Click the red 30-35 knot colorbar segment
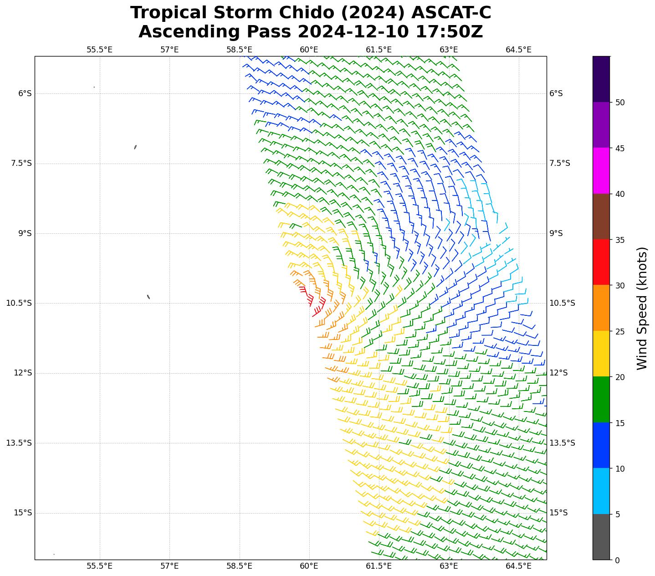This screenshot has width=655, height=576. [x=601, y=262]
